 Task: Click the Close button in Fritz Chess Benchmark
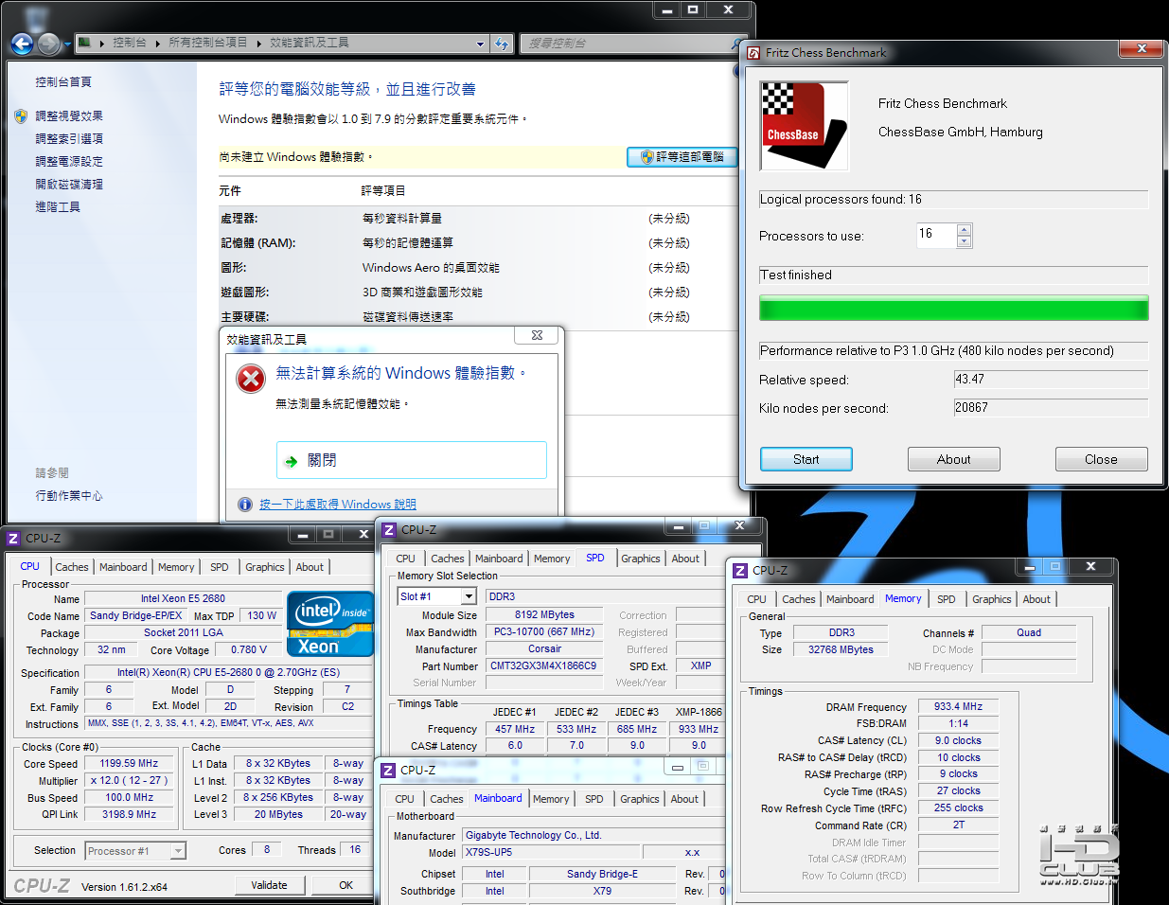pos(1102,459)
